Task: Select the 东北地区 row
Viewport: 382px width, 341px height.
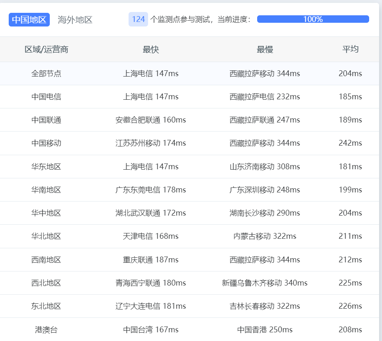Action: [x=190, y=306]
